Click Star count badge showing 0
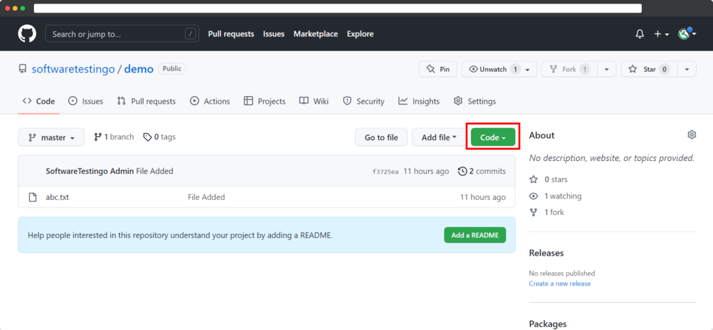This screenshot has width=713, height=330. pos(665,69)
